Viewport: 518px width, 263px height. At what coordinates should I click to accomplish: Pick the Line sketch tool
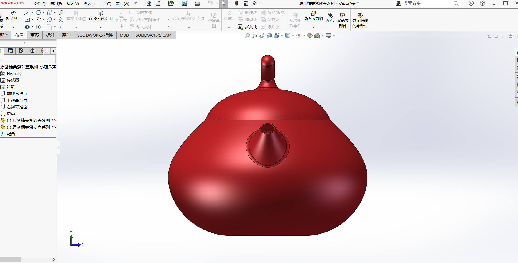tap(27, 13)
